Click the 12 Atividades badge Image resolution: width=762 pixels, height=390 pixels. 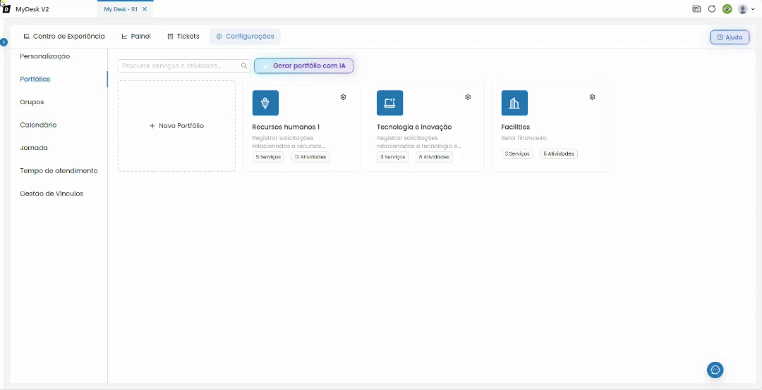pos(310,157)
